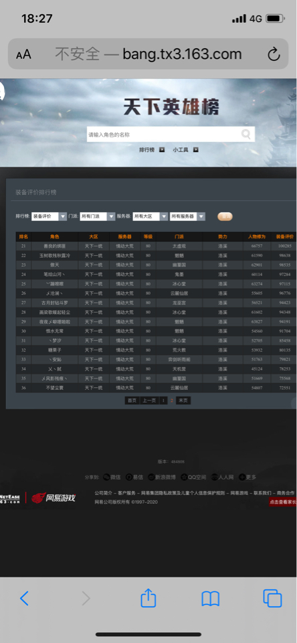Tap the Safari reload page icon
Image resolution: width=297 pixels, height=643 pixels.
tap(273, 54)
